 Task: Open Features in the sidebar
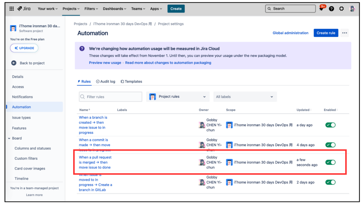(19, 128)
